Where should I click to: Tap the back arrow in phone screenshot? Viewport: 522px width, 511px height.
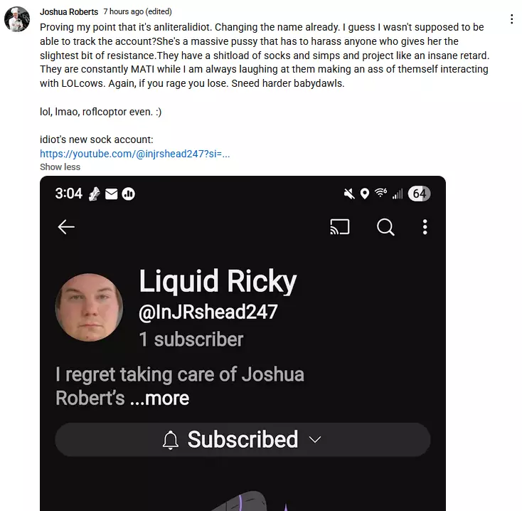tap(66, 227)
